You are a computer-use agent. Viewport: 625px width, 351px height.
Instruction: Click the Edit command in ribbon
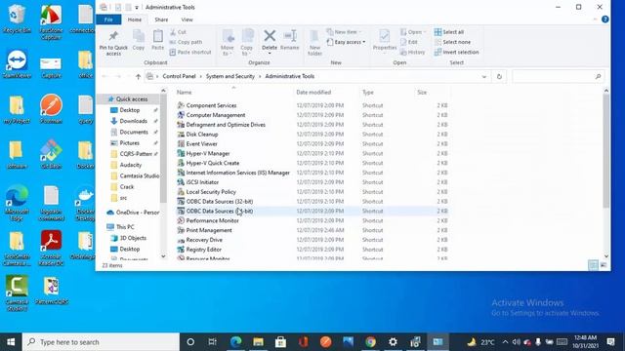[x=409, y=42]
